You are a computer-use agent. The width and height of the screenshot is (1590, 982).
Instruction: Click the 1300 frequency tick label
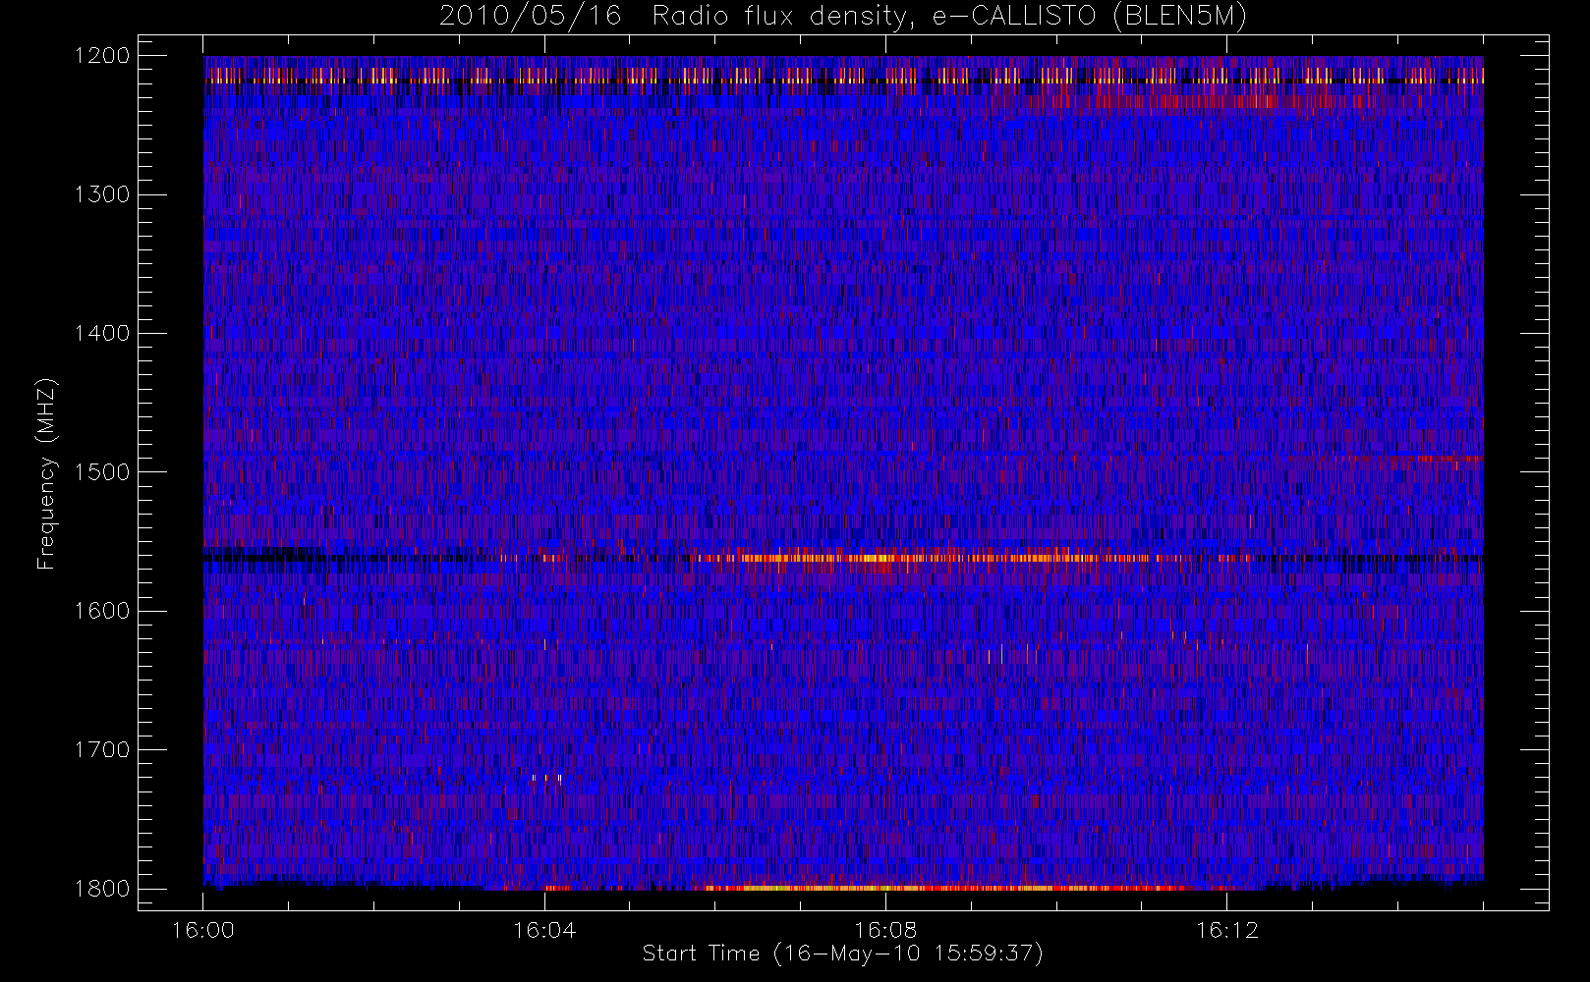103,194
